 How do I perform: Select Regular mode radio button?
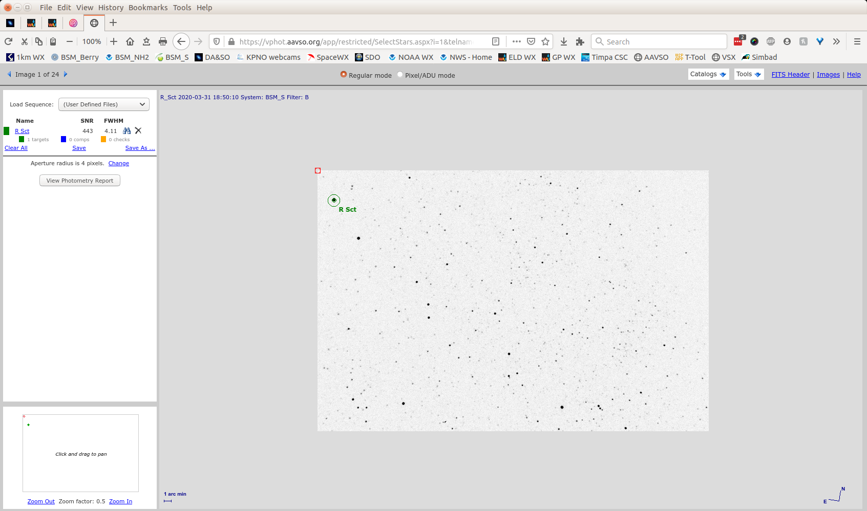pos(344,75)
